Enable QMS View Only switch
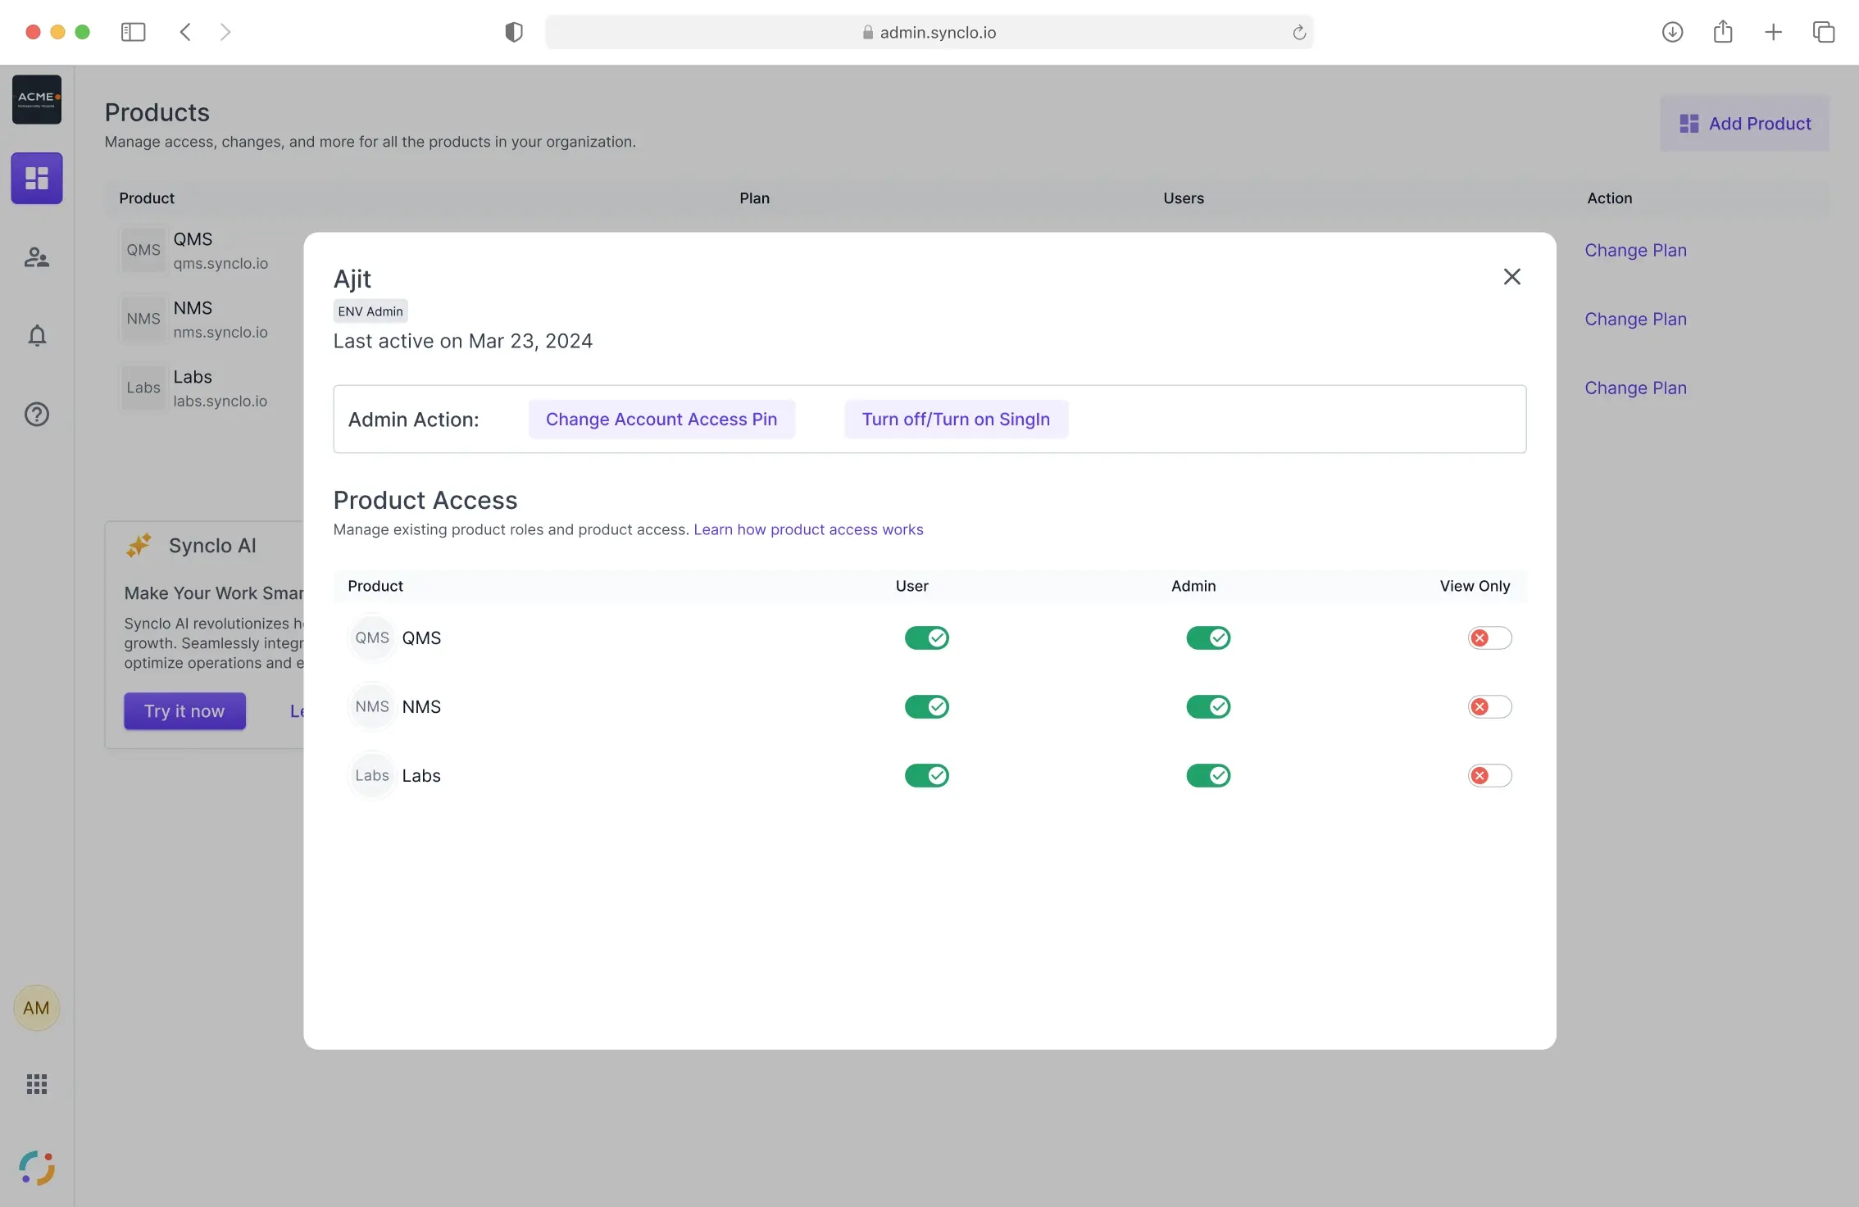1859x1207 pixels. [1489, 638]
